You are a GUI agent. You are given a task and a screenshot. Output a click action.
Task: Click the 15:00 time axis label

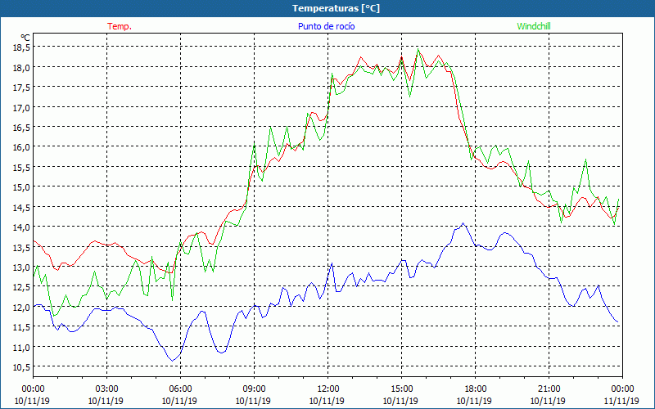(401, 389)
